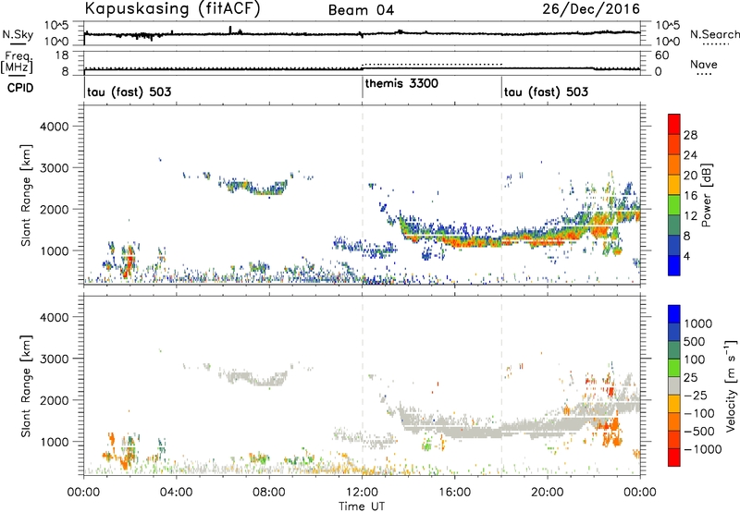740x512 pixels.
Task: Click the 'N.Search' legend label
Action: (x=714, y=34)
